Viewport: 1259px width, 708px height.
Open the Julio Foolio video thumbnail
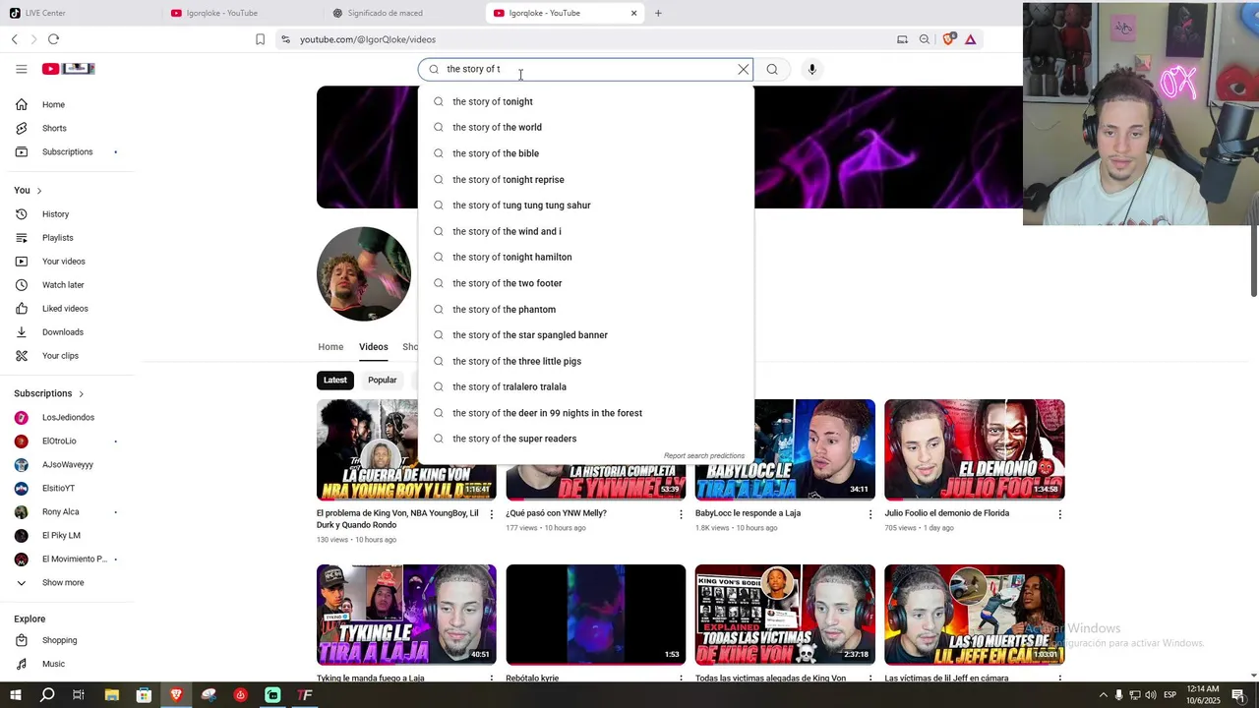pyautogui.click(x=974, y=449)
